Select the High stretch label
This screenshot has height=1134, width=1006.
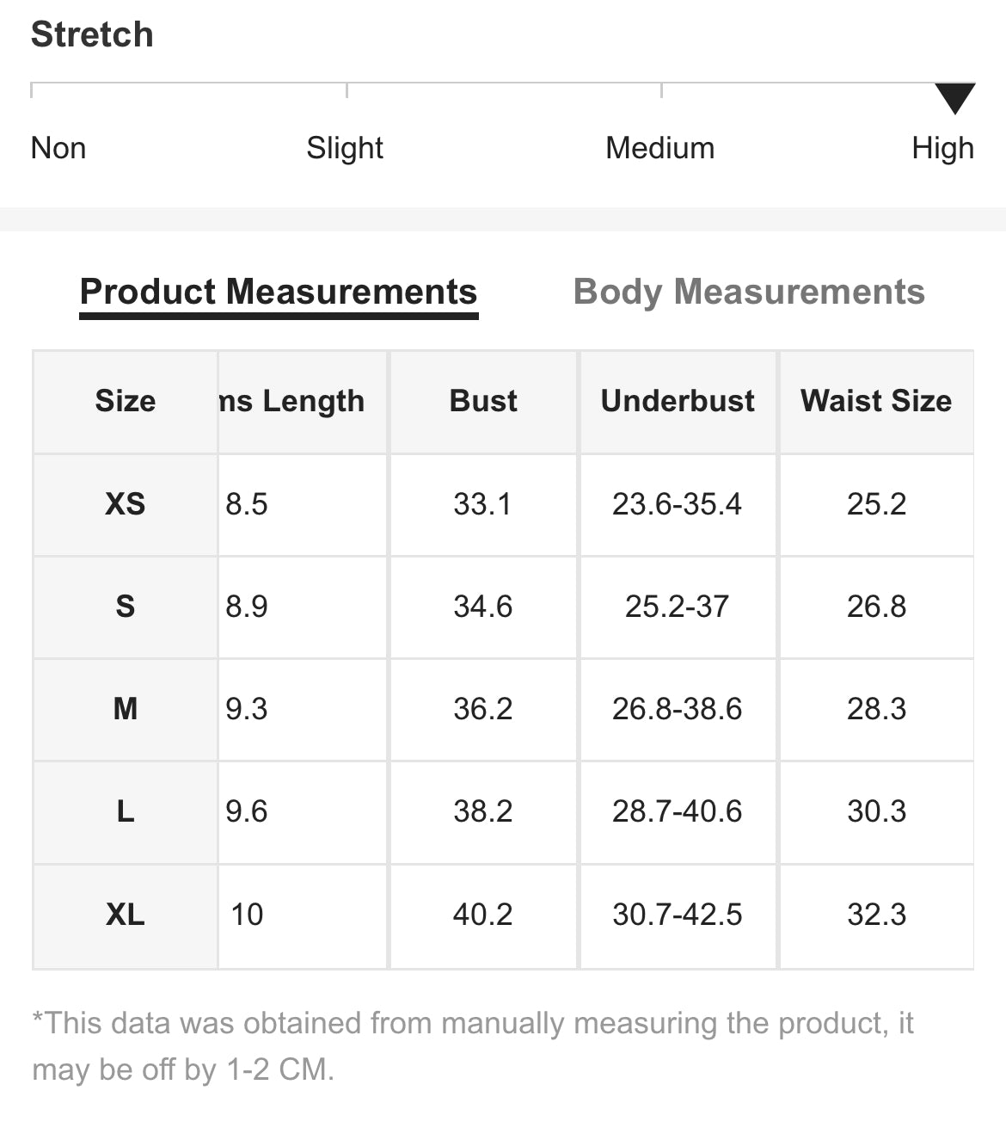pyautogui.click(x=942, y=148)
